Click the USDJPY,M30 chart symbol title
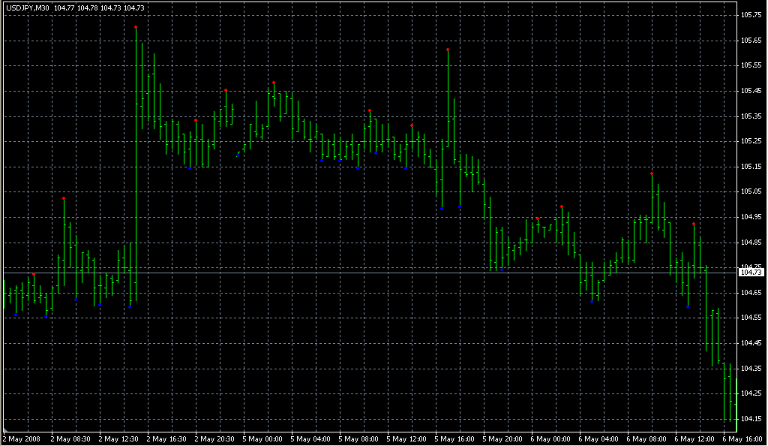The height and width of the screenshot is (446, 768). [28, 8]
